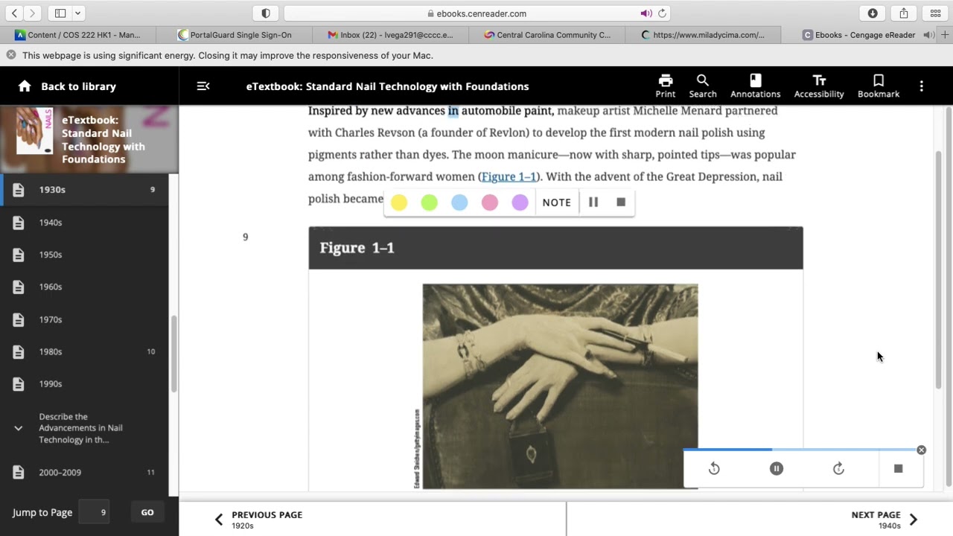
Task: Collapse Describe the Advancements in Nail Technology section
Action: [x=19, y=428]
